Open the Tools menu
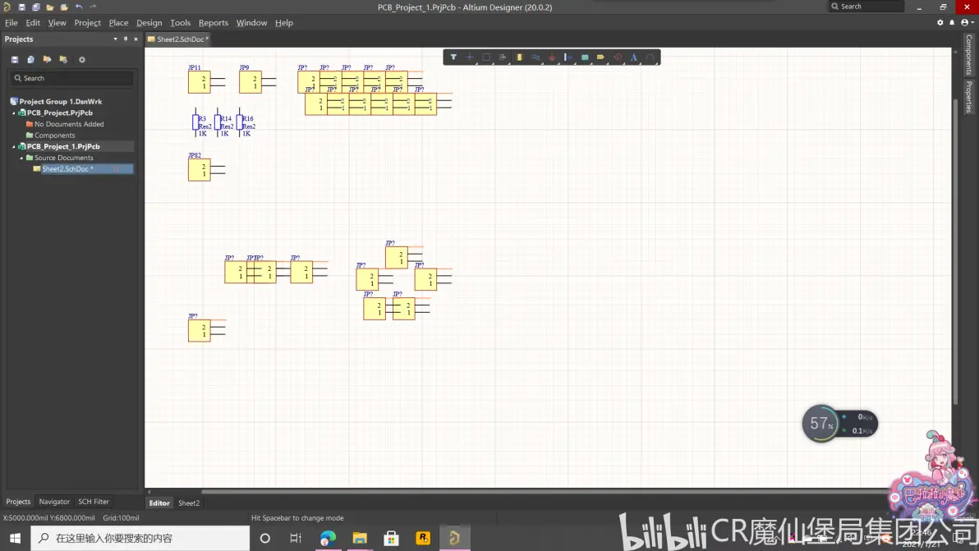 click(181, 22)
